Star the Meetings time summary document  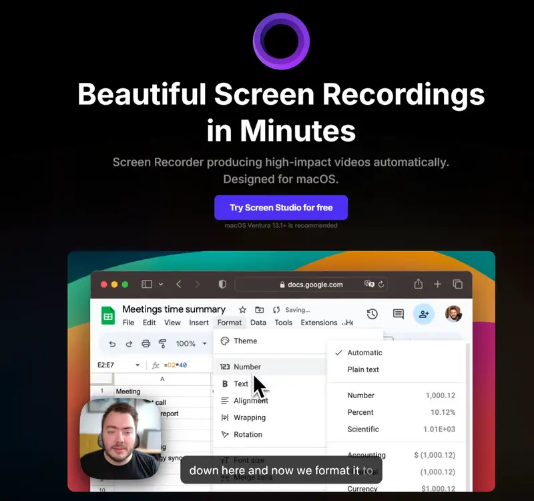coord(242,309)
